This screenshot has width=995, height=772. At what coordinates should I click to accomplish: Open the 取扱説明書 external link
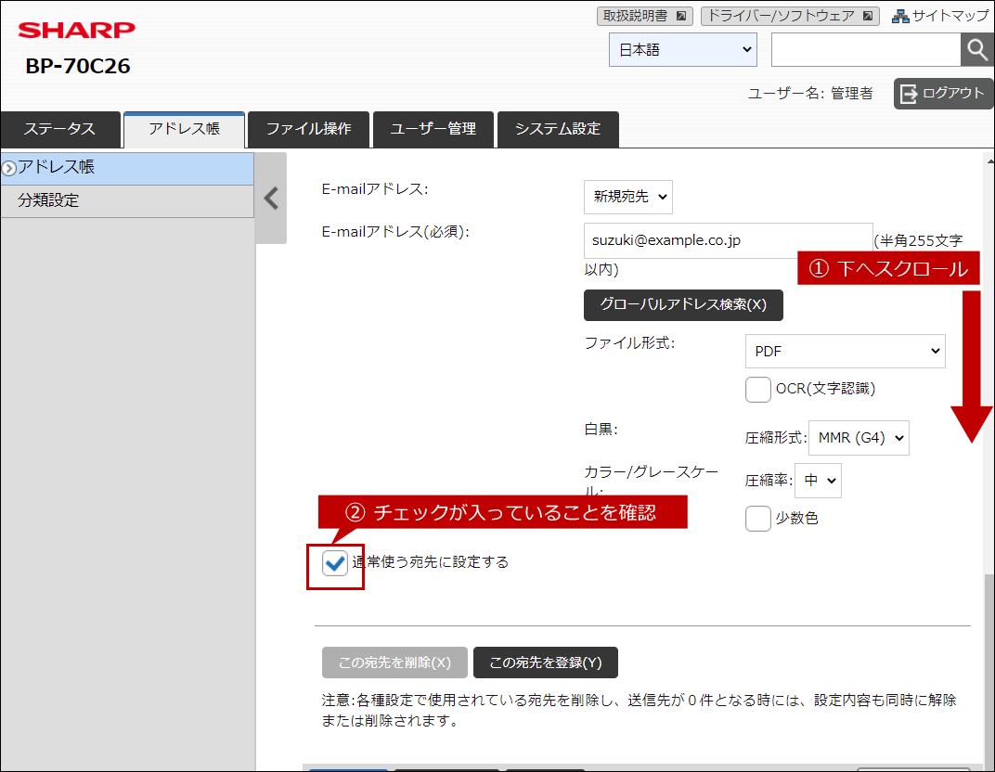[645, 16]
